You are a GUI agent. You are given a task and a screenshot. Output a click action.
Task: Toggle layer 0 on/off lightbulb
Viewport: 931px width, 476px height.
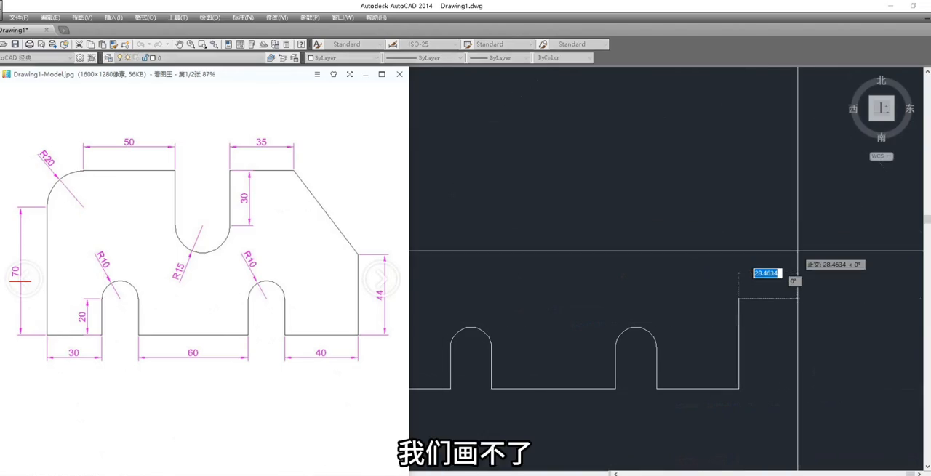120,58
